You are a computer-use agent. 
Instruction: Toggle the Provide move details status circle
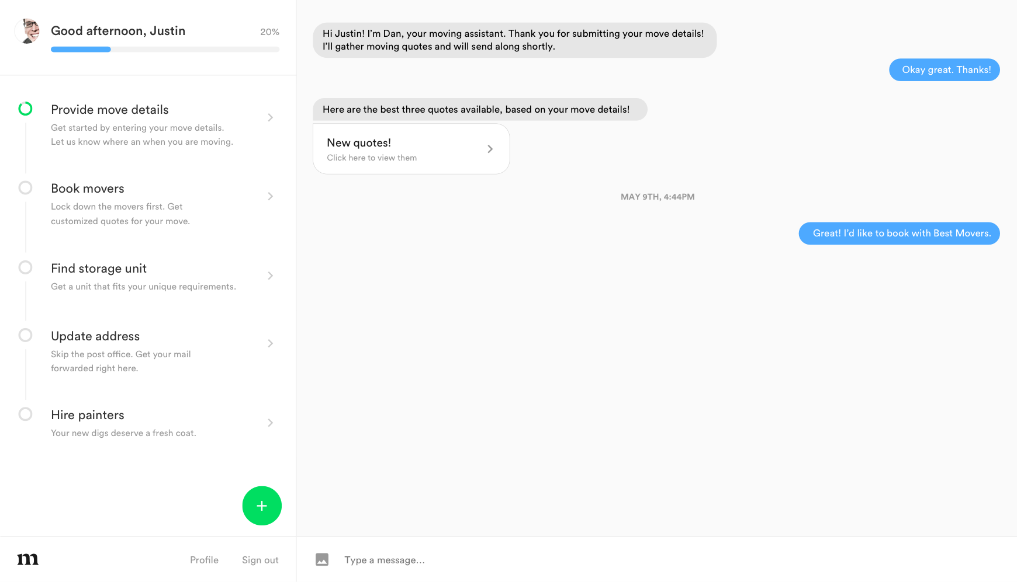25,109
